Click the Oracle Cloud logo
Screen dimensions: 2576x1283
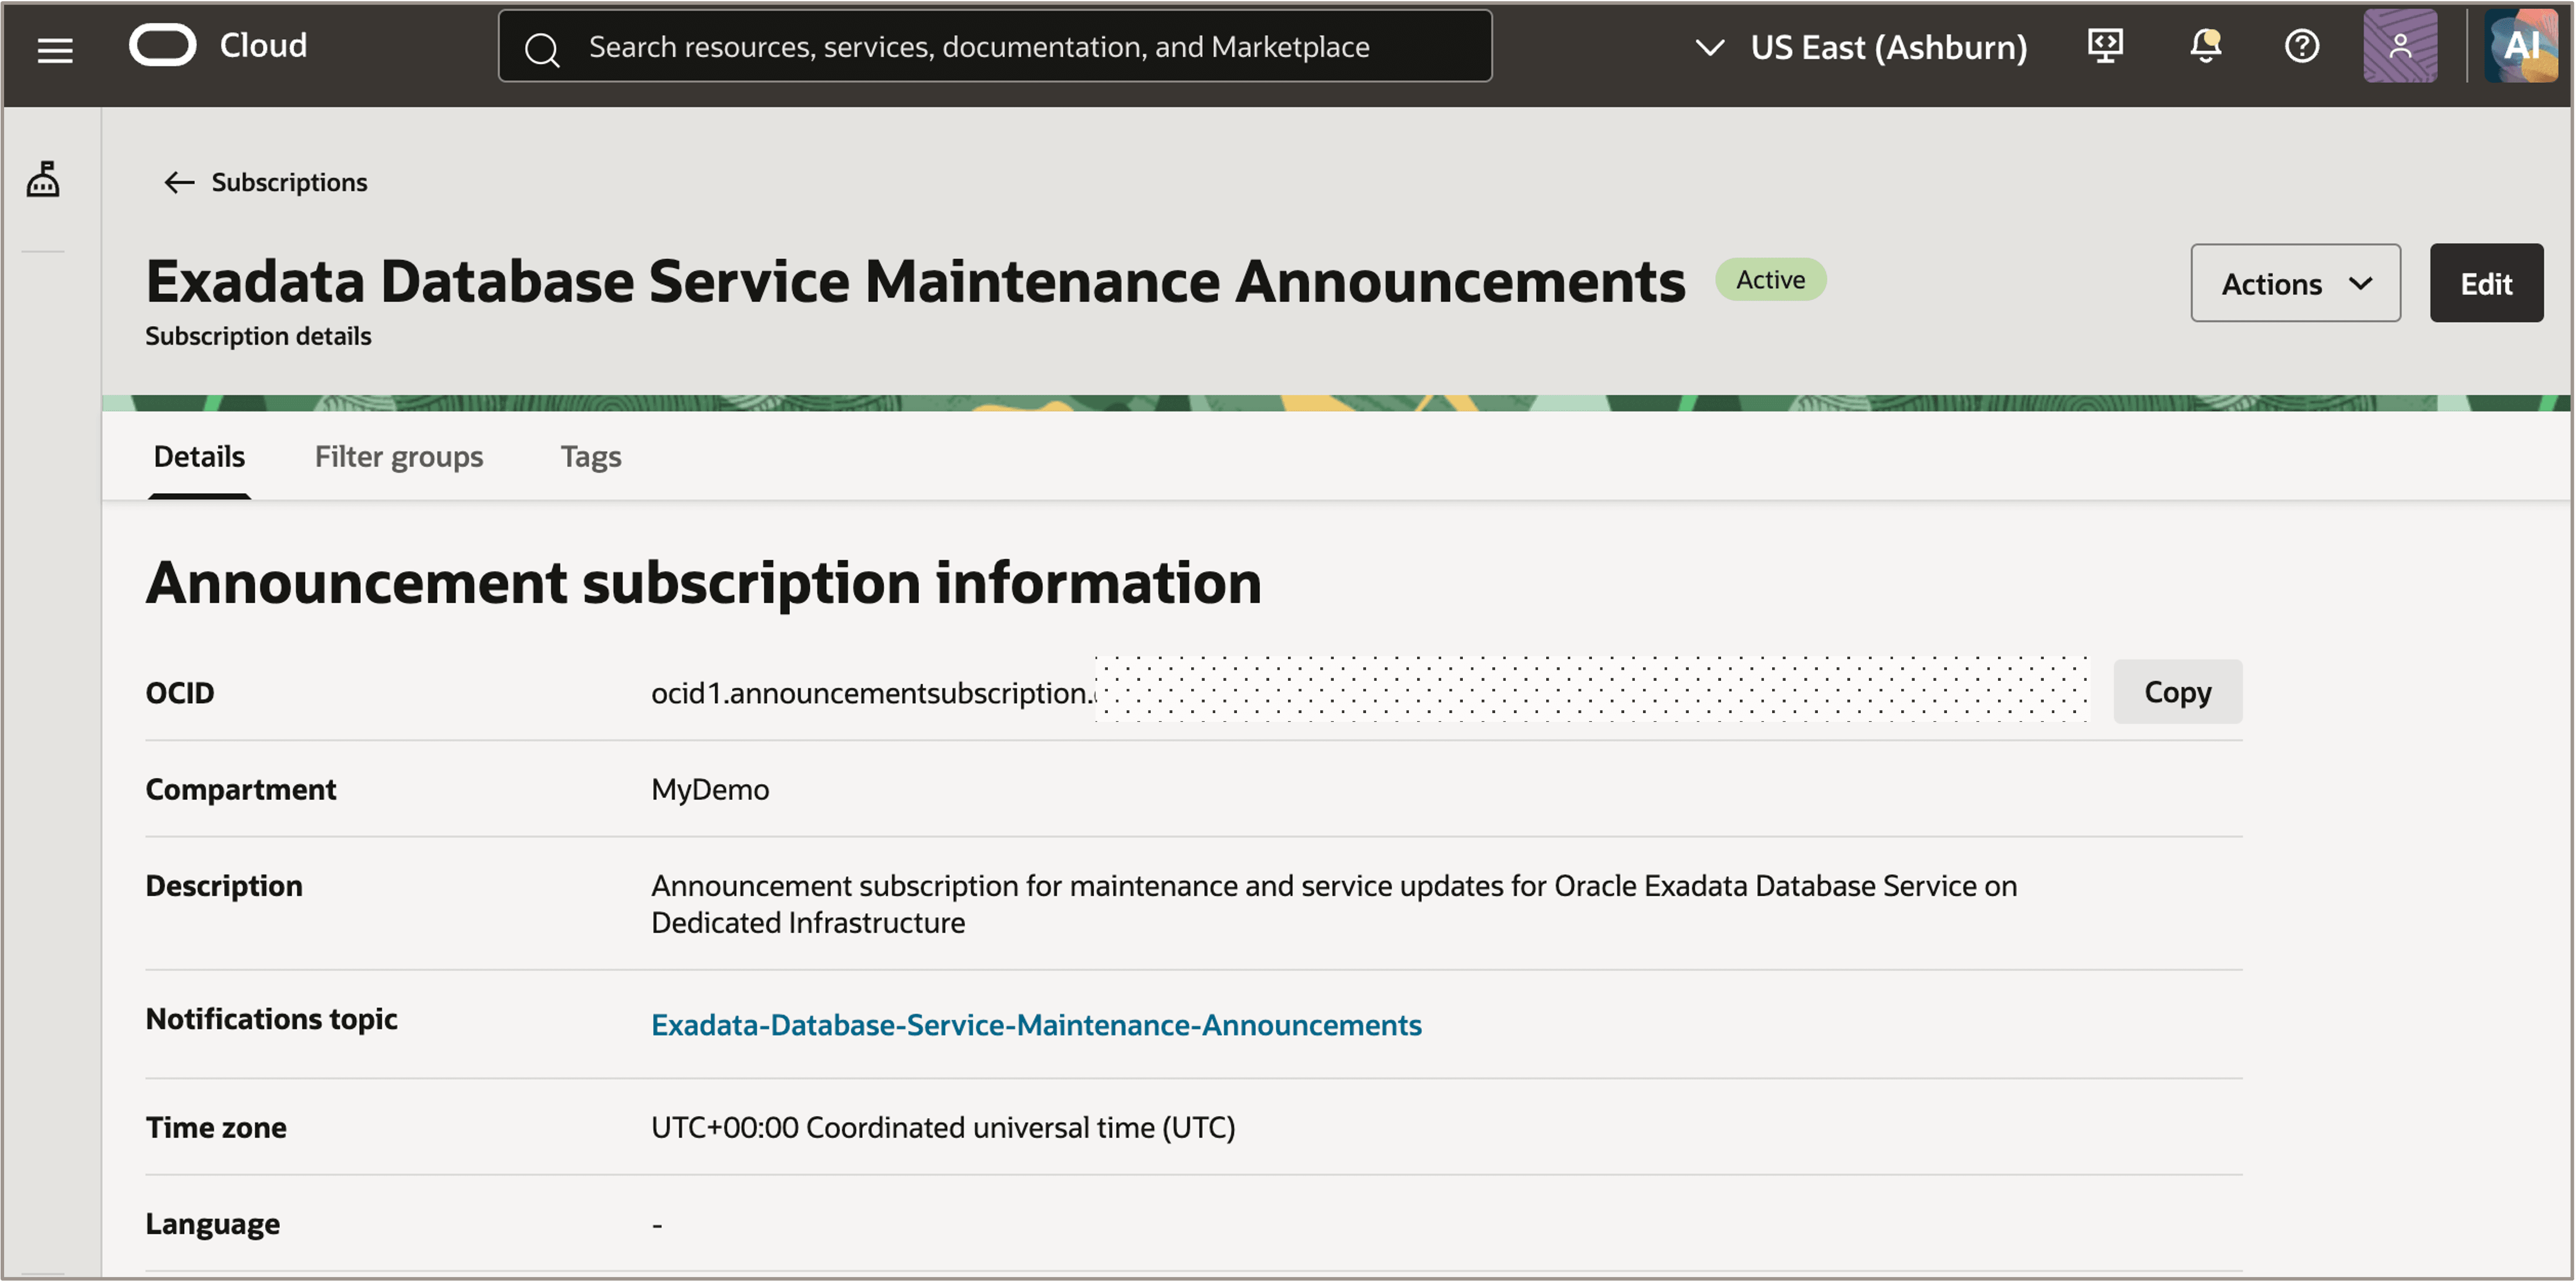click(x=218, y=46)
